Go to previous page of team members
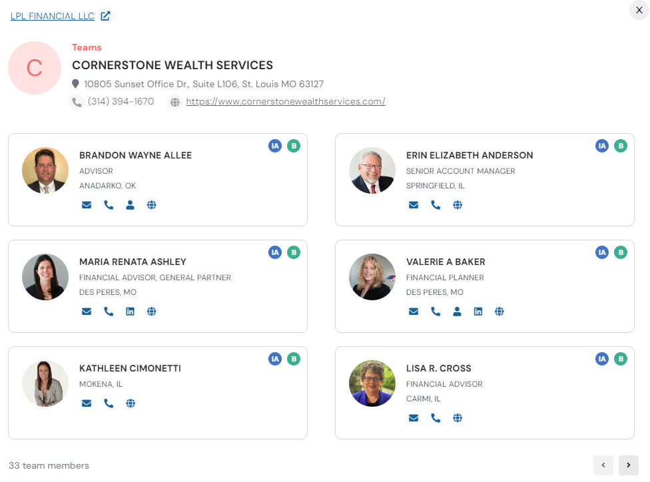The image size is (650, 482). (x=603, y=465)
